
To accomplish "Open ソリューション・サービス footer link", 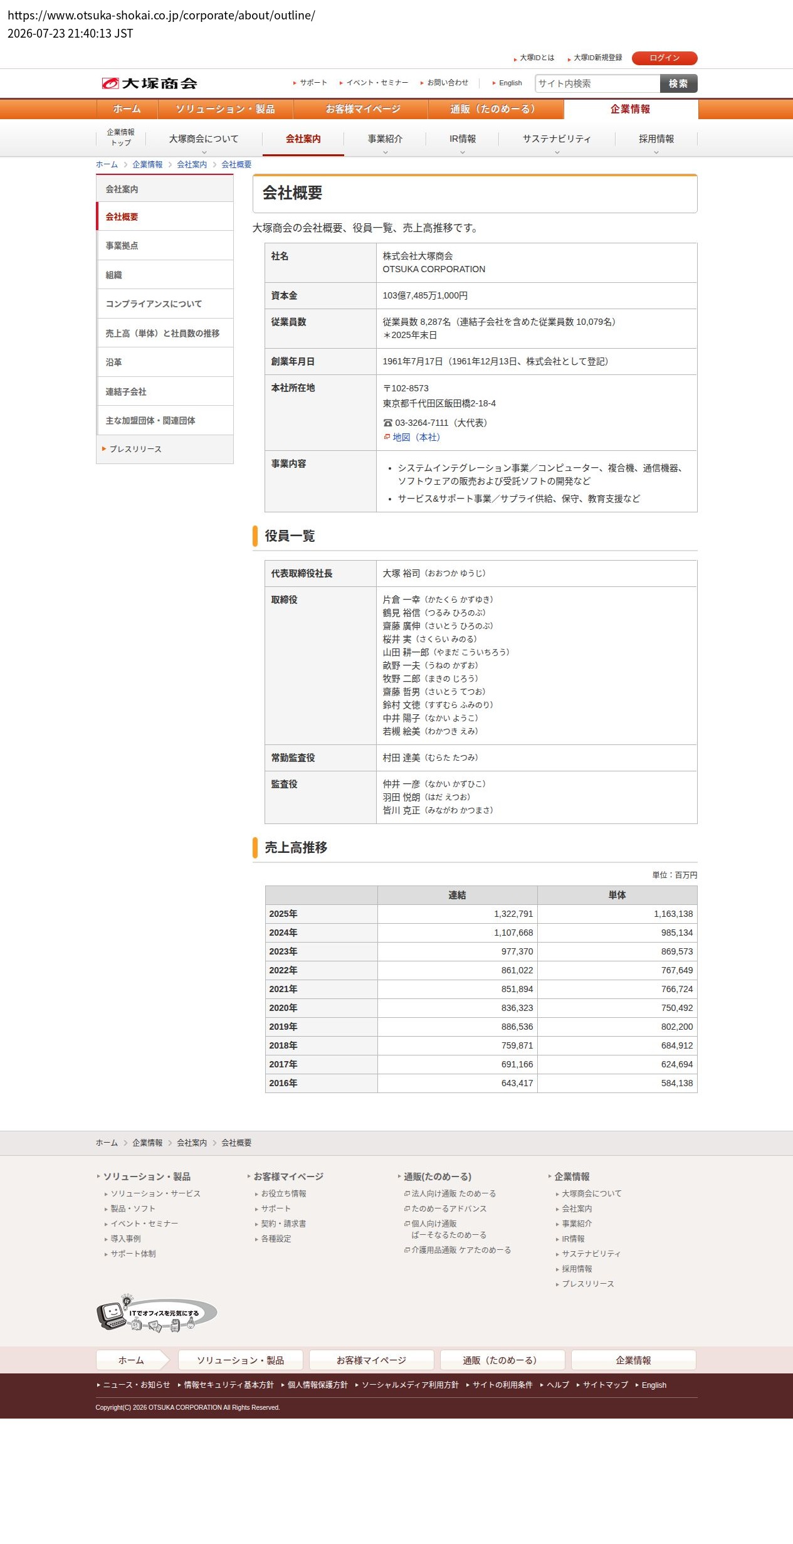I will [155, 1193].
